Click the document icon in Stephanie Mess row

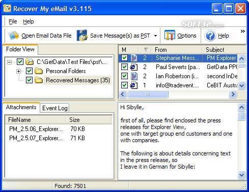(134, 58)
